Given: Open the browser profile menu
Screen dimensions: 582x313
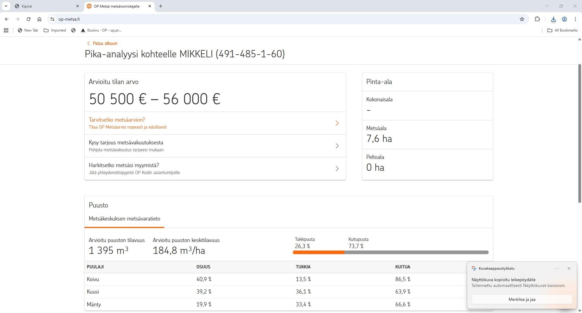Looking at the screenshot, I should (564, 19).
